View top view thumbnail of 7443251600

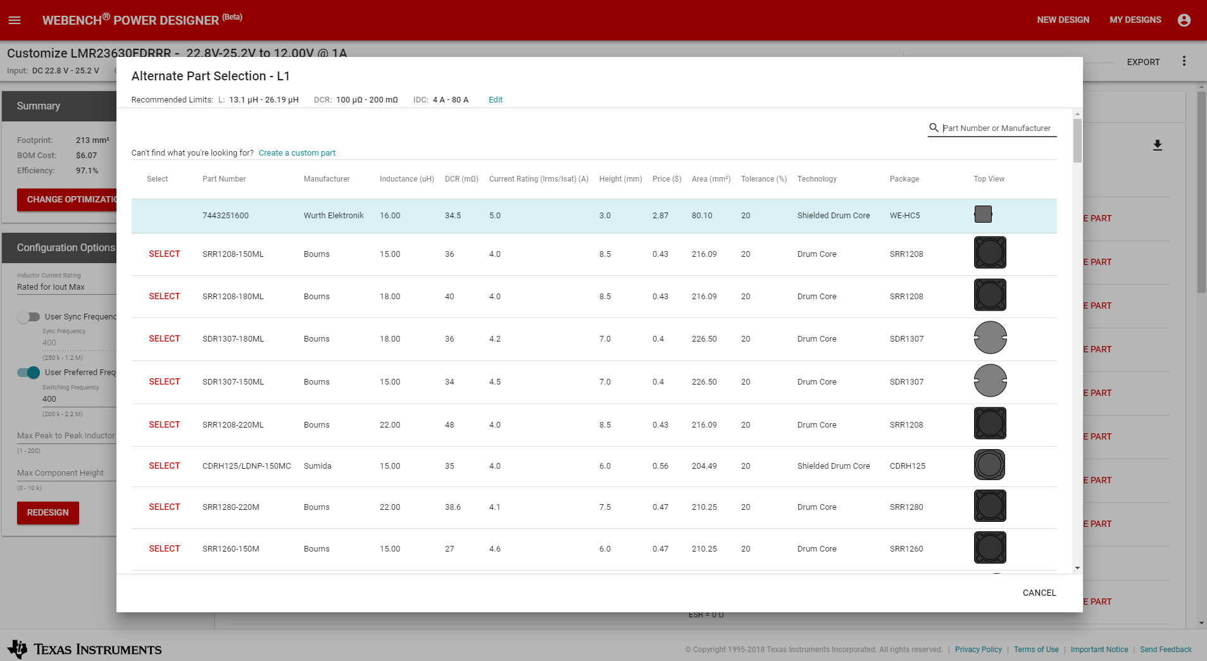pyautogui.click(x=983, y=214)
